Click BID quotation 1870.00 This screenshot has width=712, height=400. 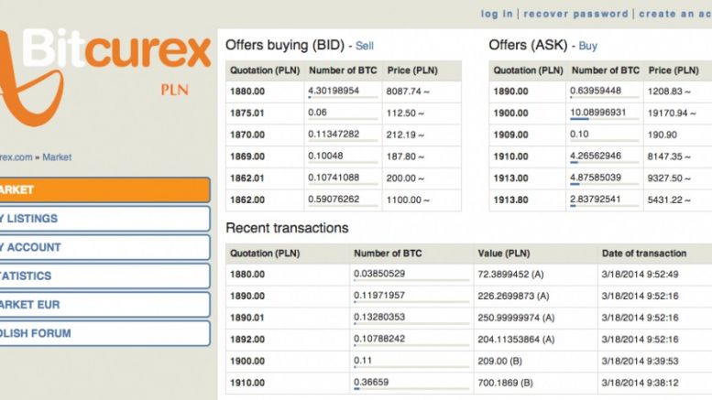point(247,135)
